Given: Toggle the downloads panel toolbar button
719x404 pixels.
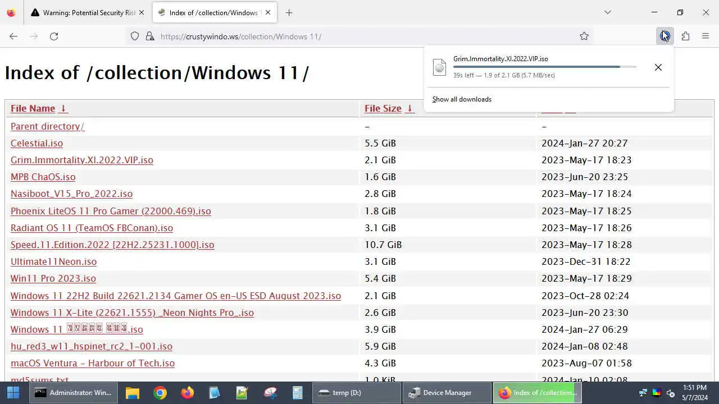Looking at the screenshot, I should pos(665,36).
